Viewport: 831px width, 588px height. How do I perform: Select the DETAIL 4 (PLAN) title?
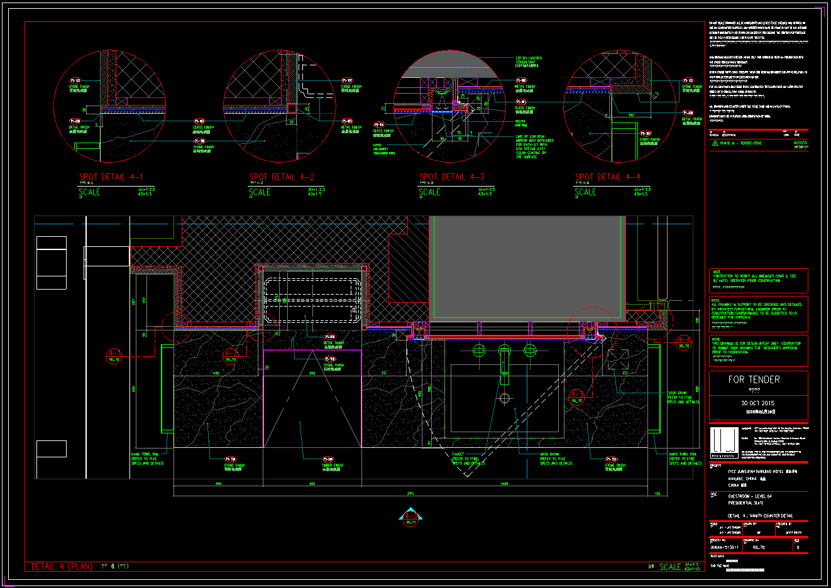(62, 567)
